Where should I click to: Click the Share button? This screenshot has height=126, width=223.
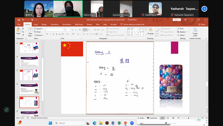[x=202, y=25]
